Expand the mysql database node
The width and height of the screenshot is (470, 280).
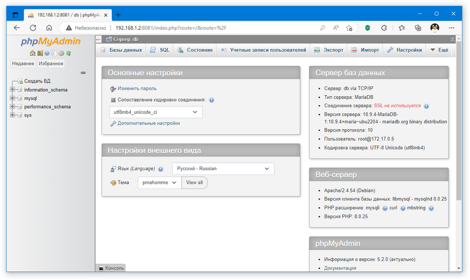(x=12, y=98)
